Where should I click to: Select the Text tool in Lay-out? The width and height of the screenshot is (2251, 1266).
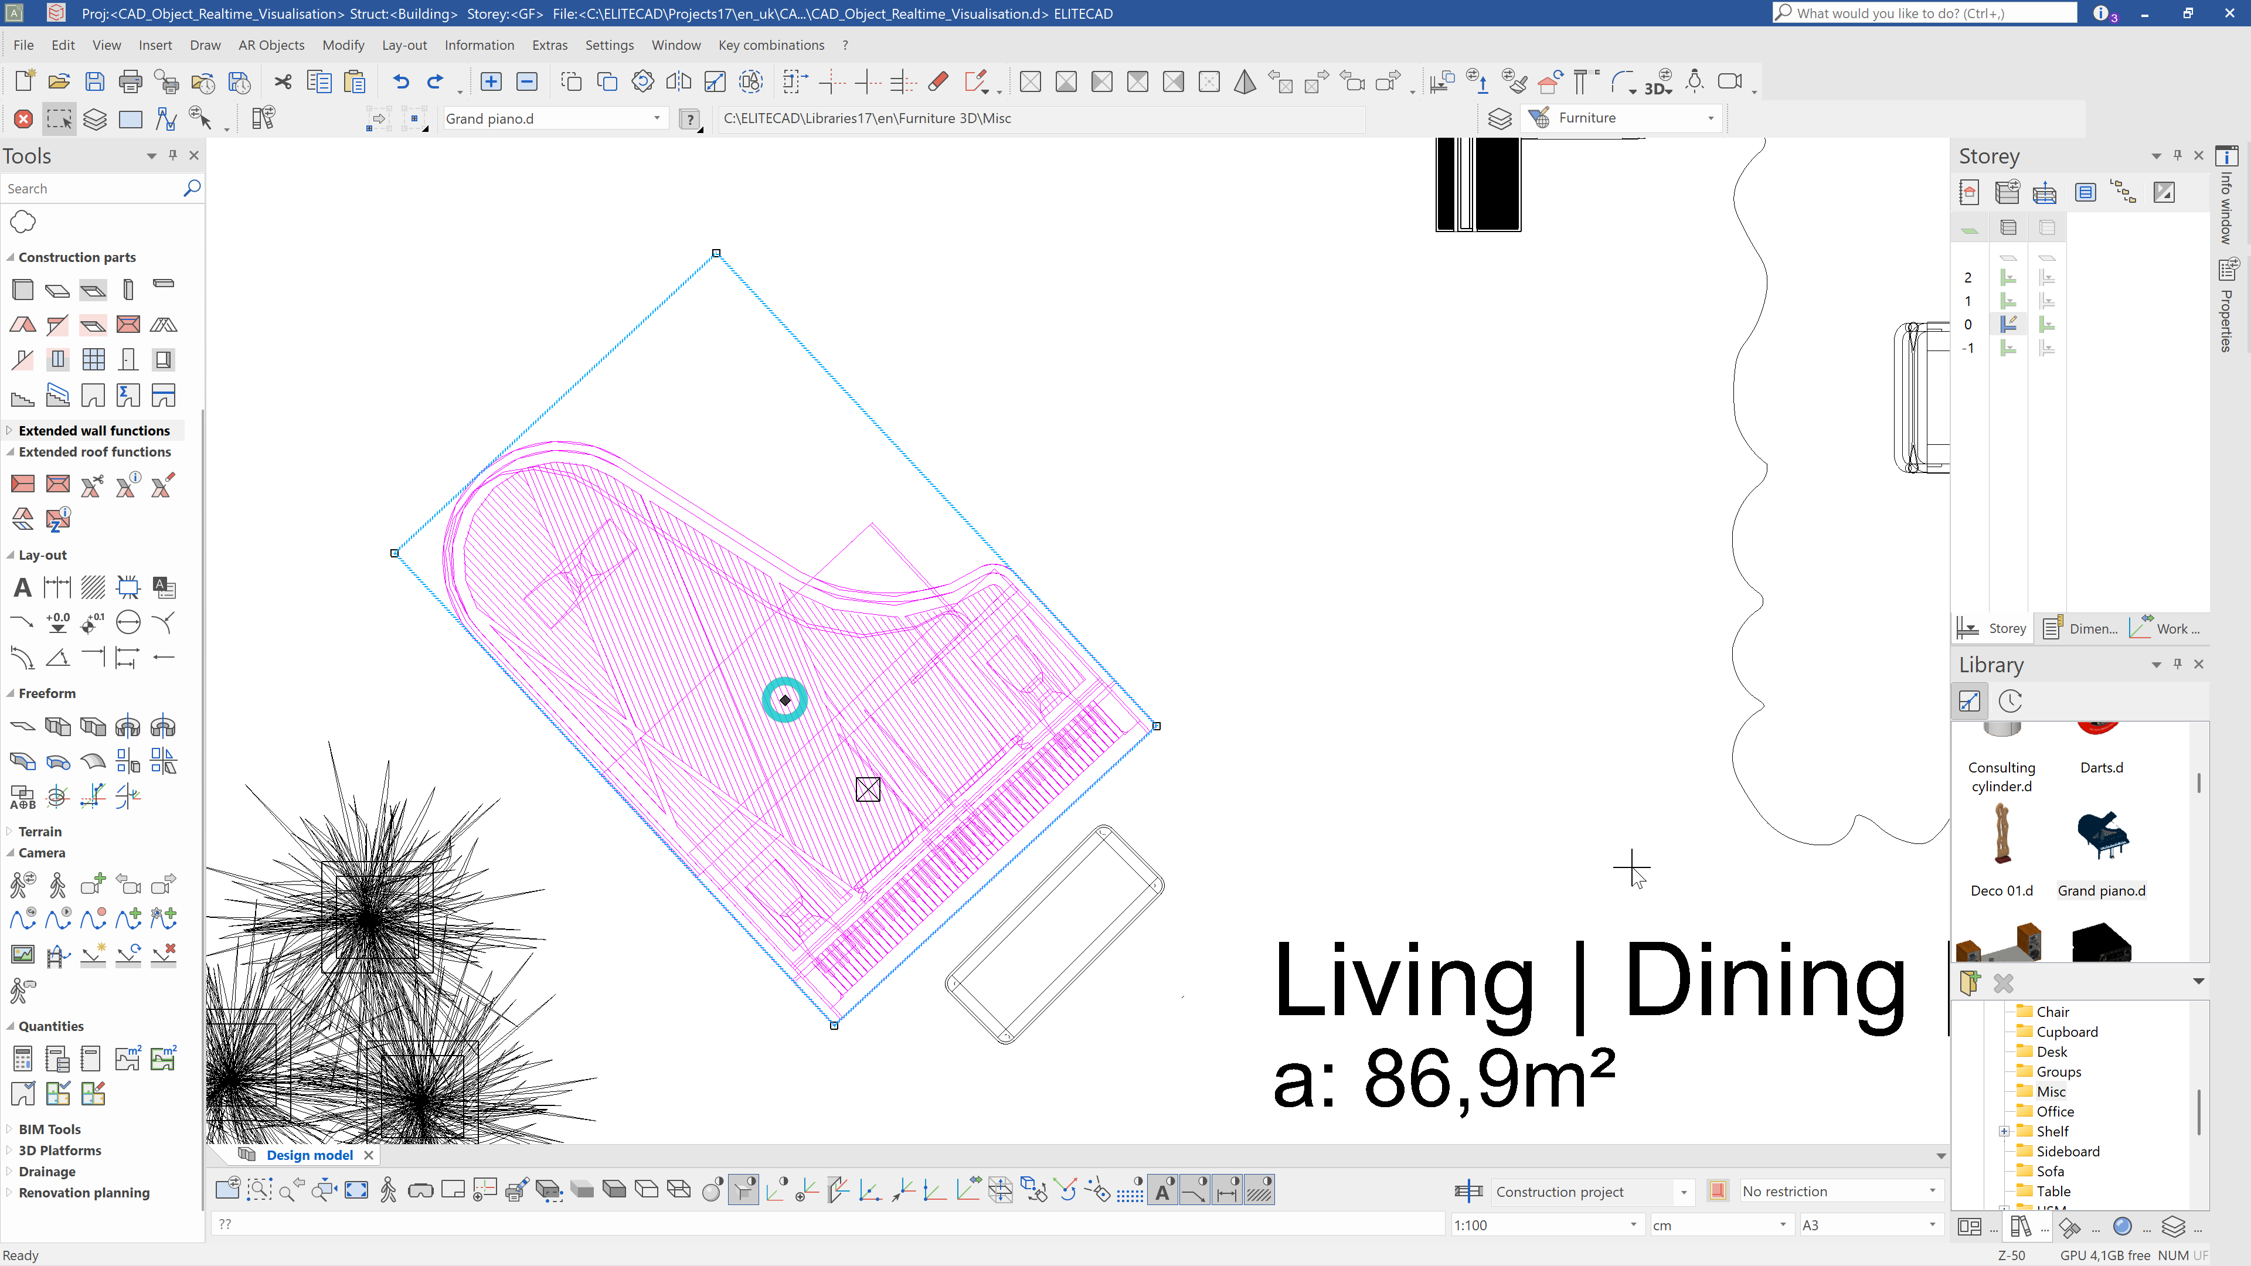click(23, 588)
